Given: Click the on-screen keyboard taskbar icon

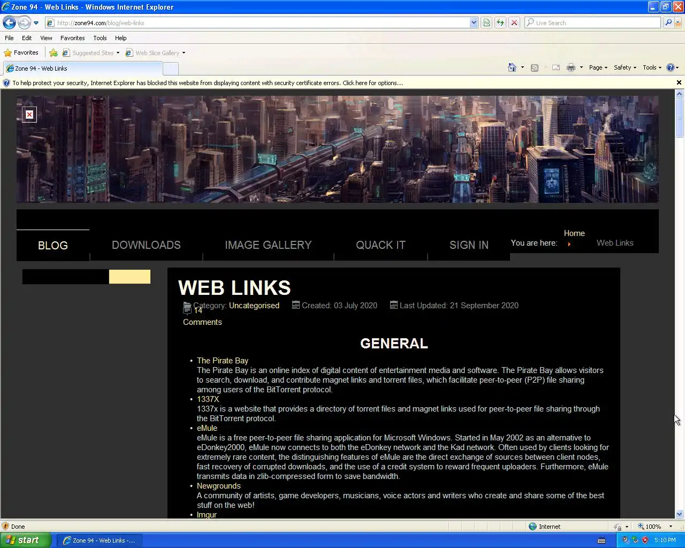Looking at the screenshot, I should 602,541.
